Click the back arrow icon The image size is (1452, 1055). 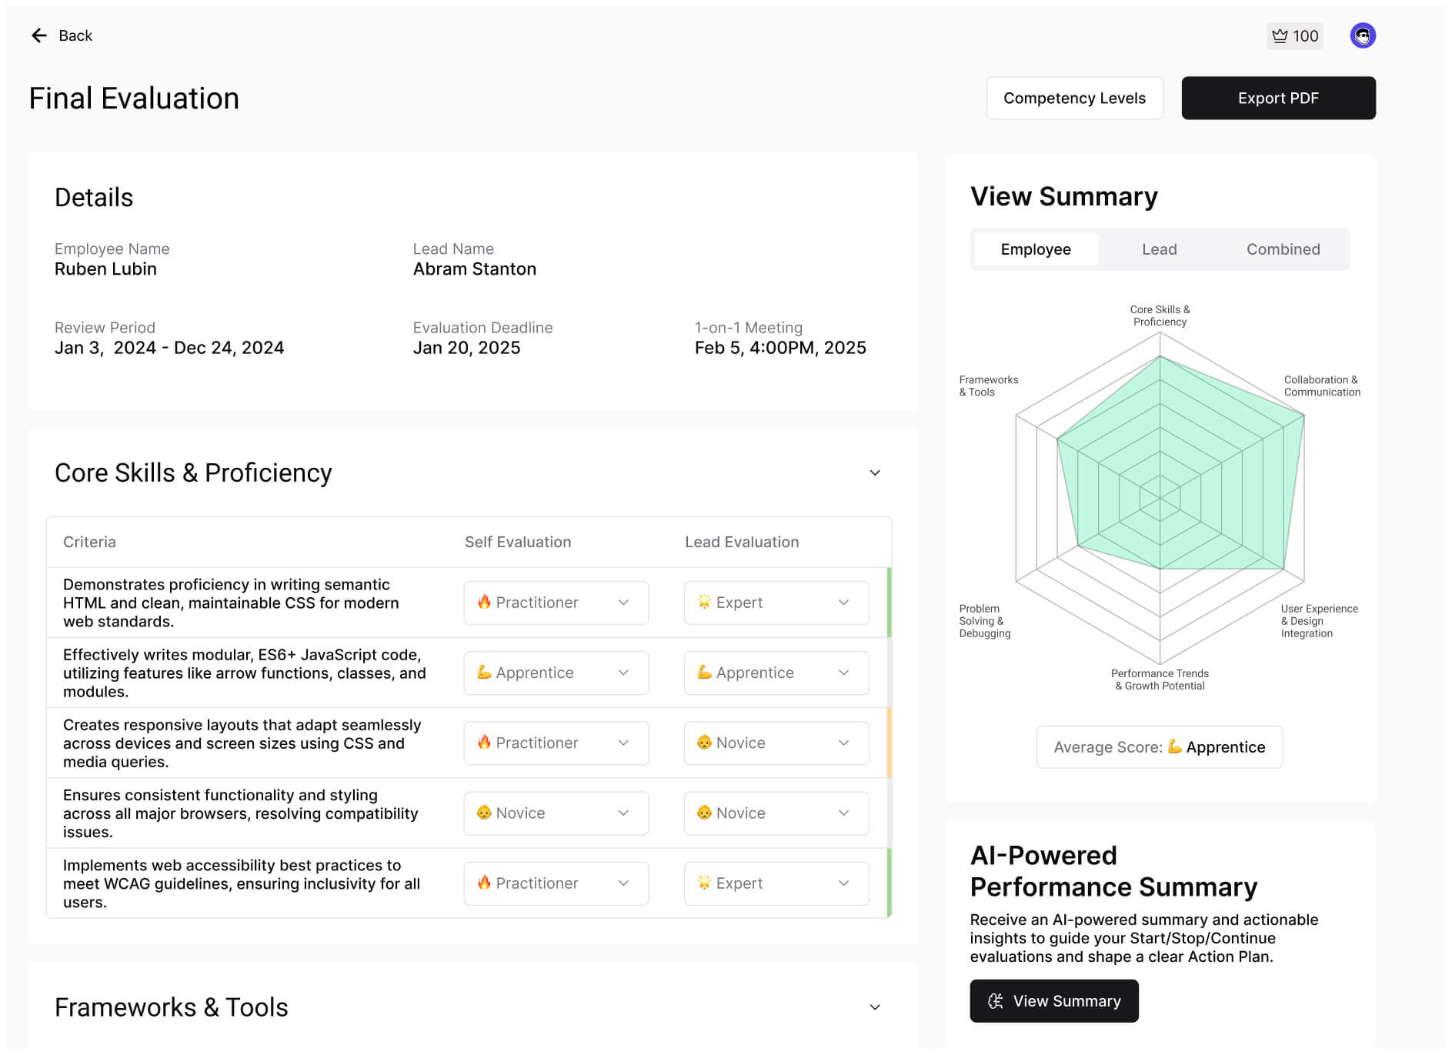(39, 35)
